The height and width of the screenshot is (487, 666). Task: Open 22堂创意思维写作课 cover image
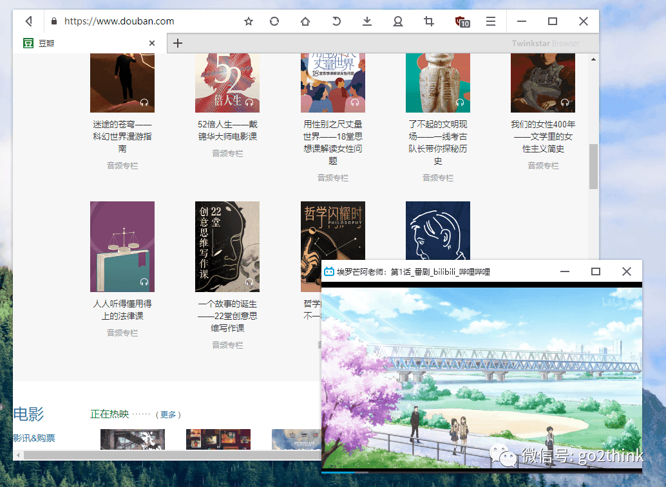pos(227,246)
